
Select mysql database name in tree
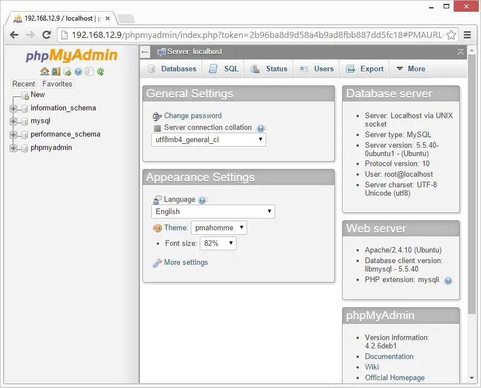click(x=41, y=121)
